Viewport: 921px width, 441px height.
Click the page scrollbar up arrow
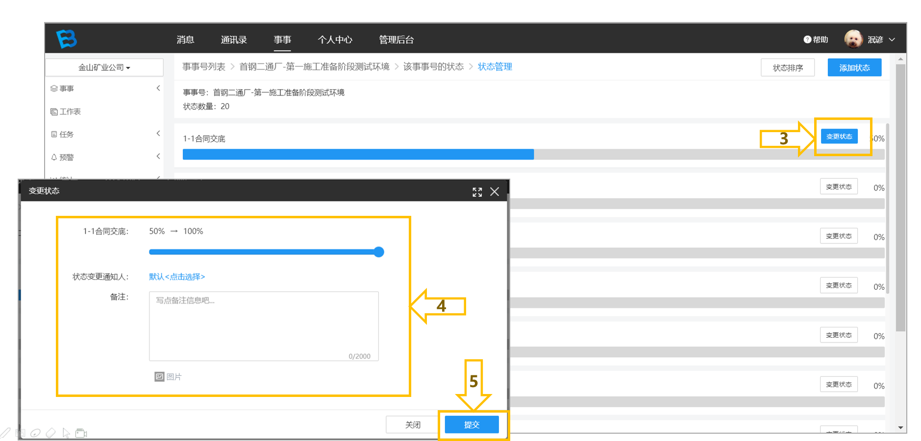point(900,59)
